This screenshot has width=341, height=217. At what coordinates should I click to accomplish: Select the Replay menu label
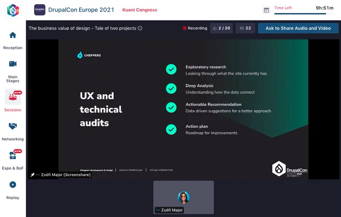pyautogui.click(x=13, y=197)
